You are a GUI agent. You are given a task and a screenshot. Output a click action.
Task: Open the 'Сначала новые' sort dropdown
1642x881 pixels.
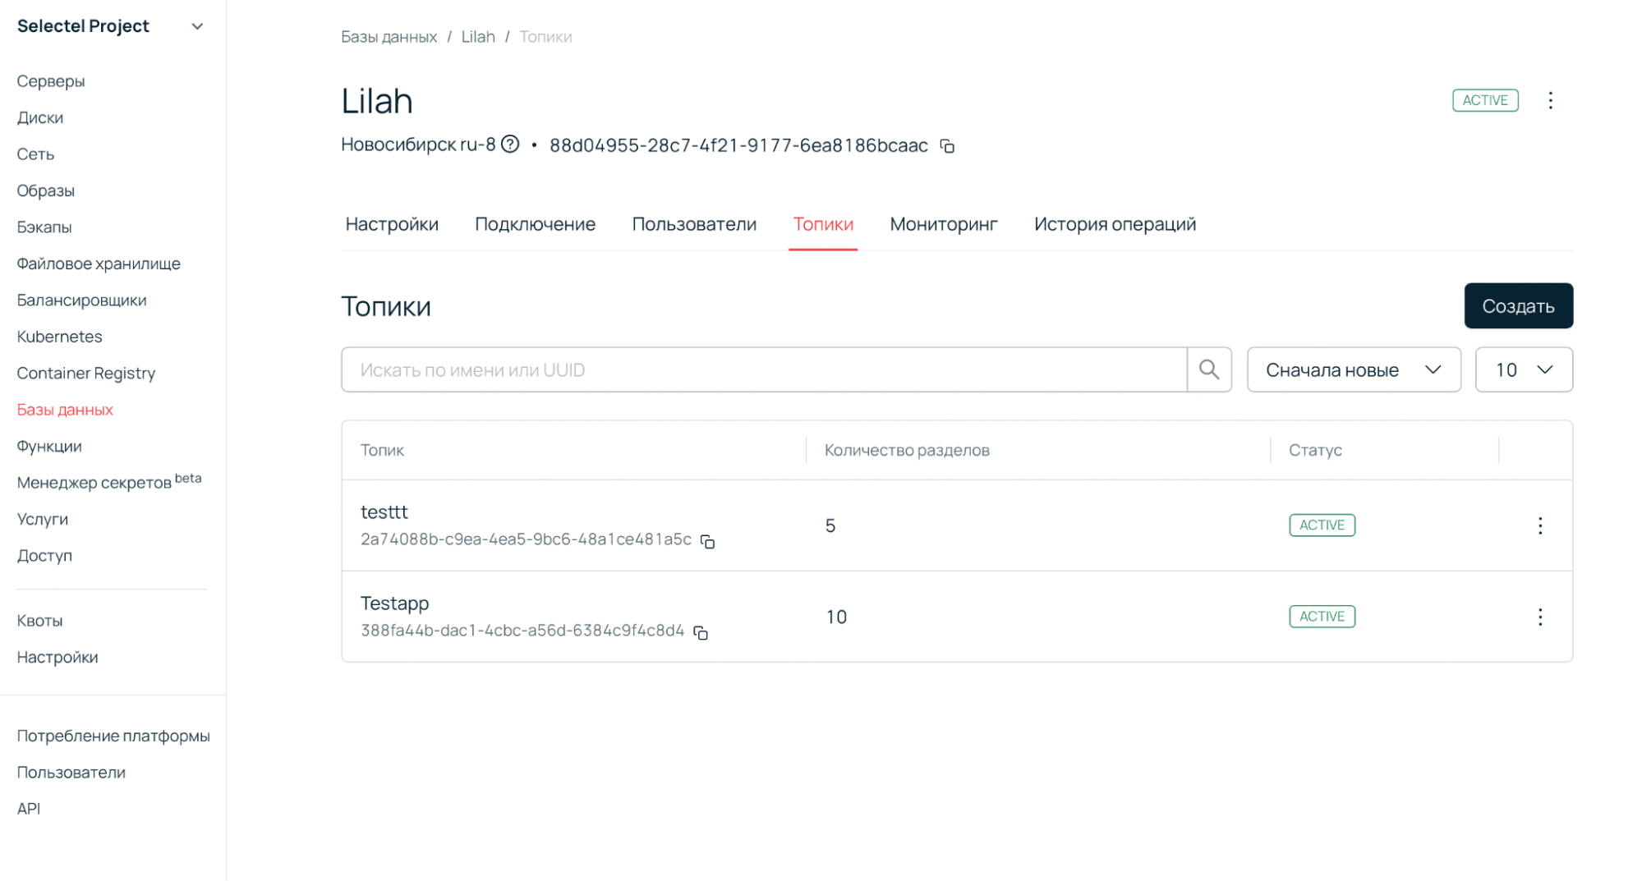[x=1353, y=369]
